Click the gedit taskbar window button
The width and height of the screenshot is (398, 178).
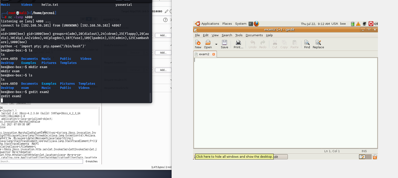[280, 157]
